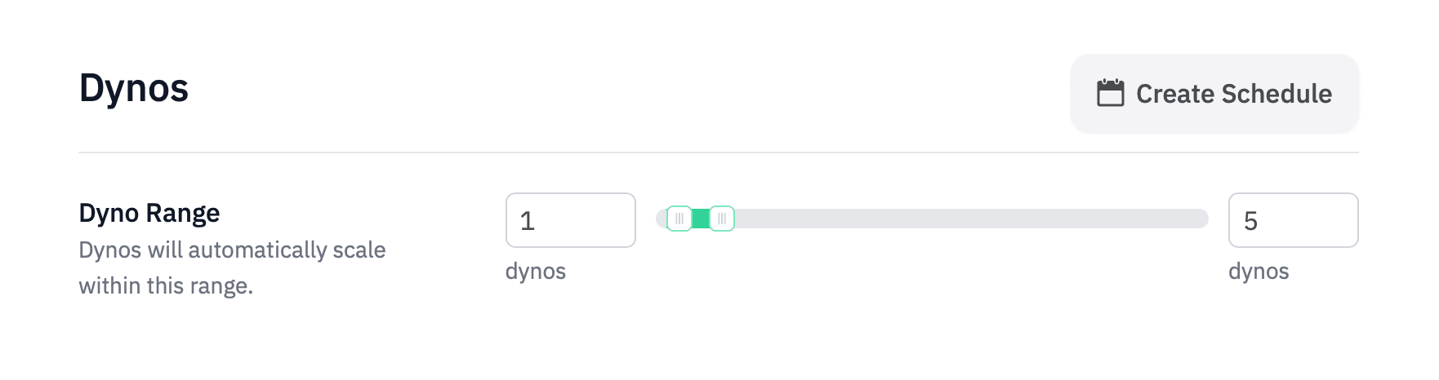Viewport: 1439px width, 380px height.
Task: Click the divider line below Dynos heading
Action: point(718,152)
